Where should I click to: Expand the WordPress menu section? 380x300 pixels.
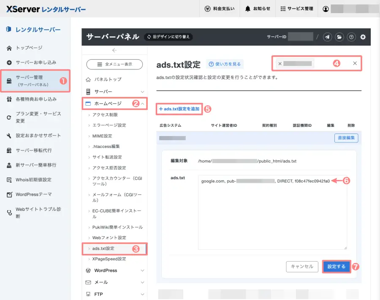pyautogui.click(x=114, y=270)
